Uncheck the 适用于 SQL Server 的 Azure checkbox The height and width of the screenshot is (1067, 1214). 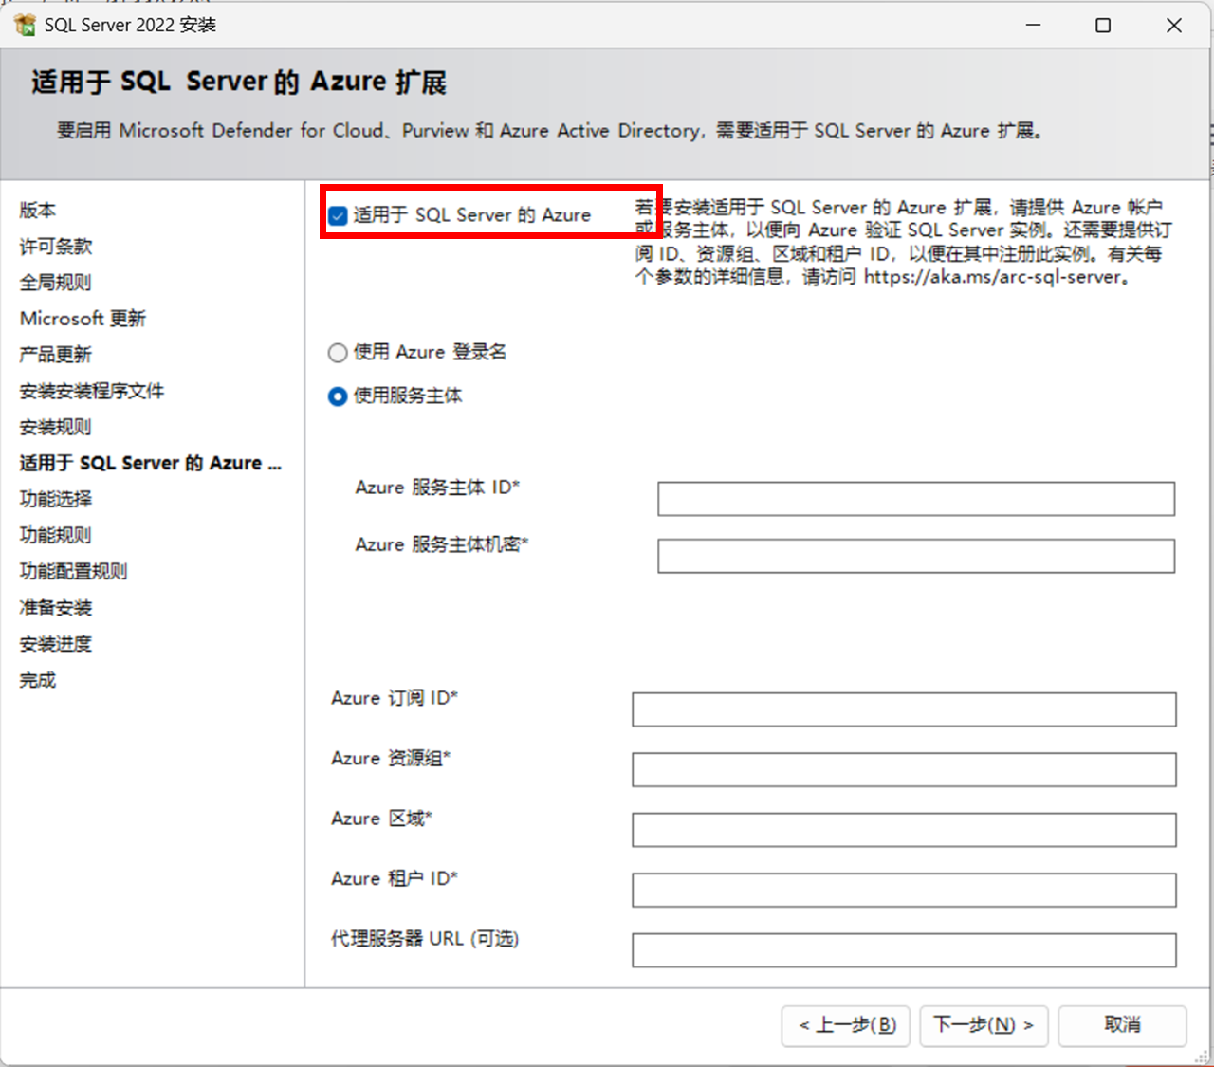[x=338, y=215]
